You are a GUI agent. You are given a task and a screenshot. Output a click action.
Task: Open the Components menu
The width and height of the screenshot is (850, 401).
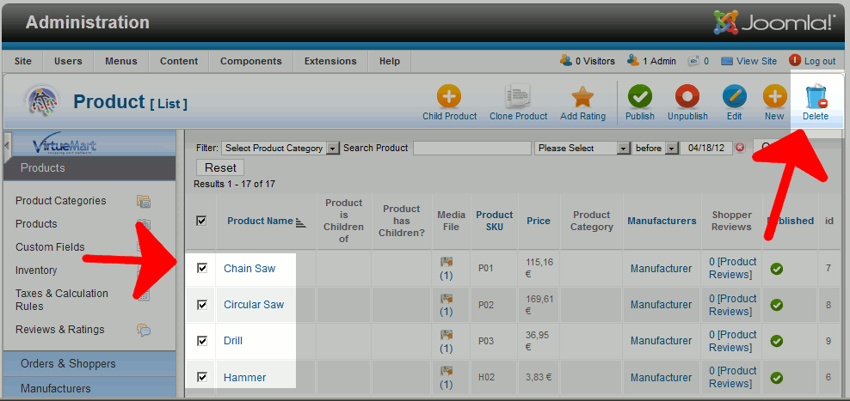pos(250,61)
